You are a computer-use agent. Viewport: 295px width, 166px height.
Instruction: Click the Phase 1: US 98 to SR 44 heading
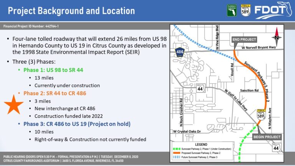click(x=53, y=70)
